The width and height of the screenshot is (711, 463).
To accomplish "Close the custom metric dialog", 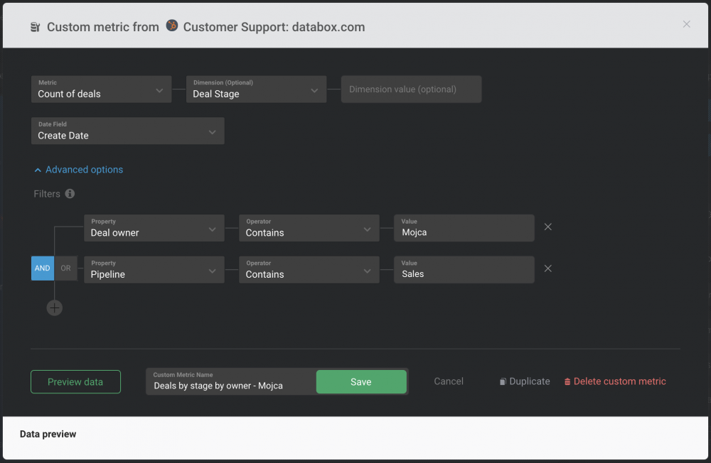I will [686, 24].
